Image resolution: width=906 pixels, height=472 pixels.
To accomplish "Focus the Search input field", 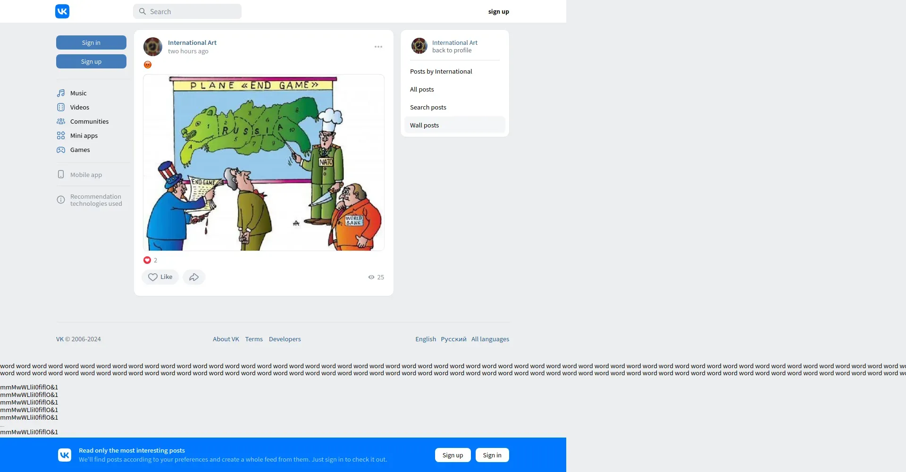I will click(x=187, y=11).
